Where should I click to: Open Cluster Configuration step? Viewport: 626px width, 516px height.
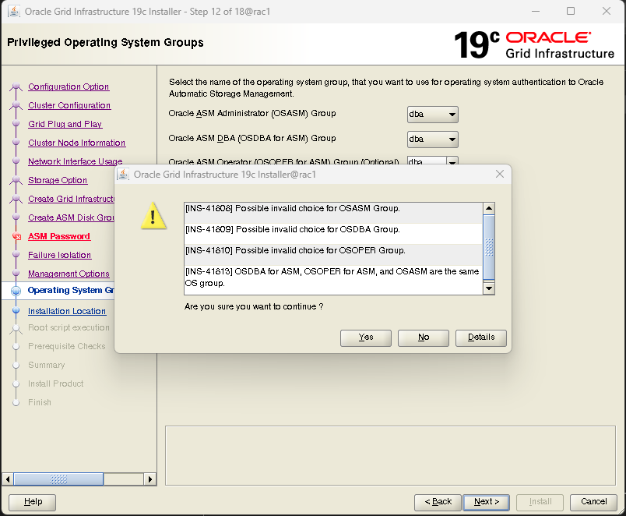tap(69, 105)
